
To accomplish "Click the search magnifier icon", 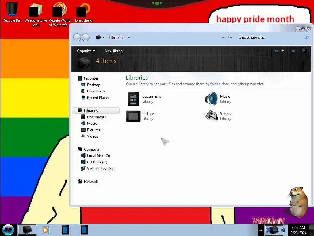I will [307, 37].
